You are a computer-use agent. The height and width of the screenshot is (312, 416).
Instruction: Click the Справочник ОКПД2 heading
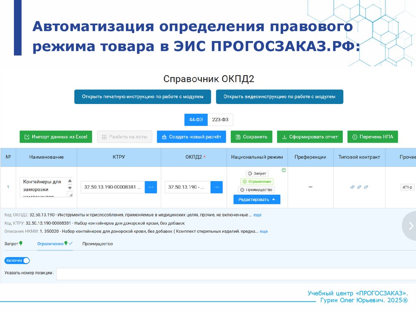(209, 79)
